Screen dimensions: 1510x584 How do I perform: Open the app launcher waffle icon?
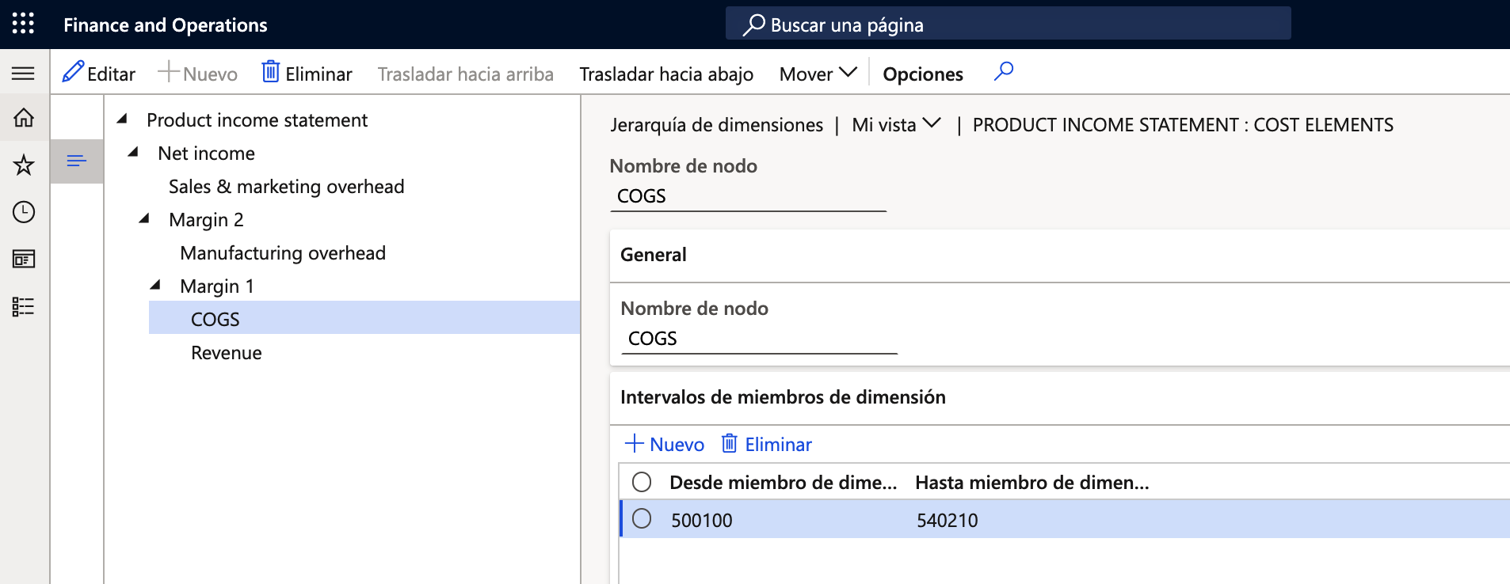(23, 24)
